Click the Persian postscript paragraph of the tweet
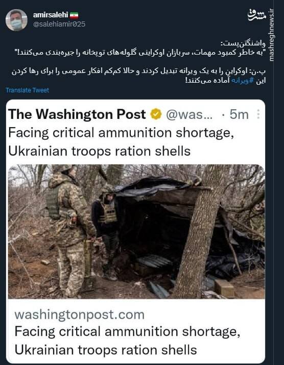This screenshot has height=365, width=284. 139,76
